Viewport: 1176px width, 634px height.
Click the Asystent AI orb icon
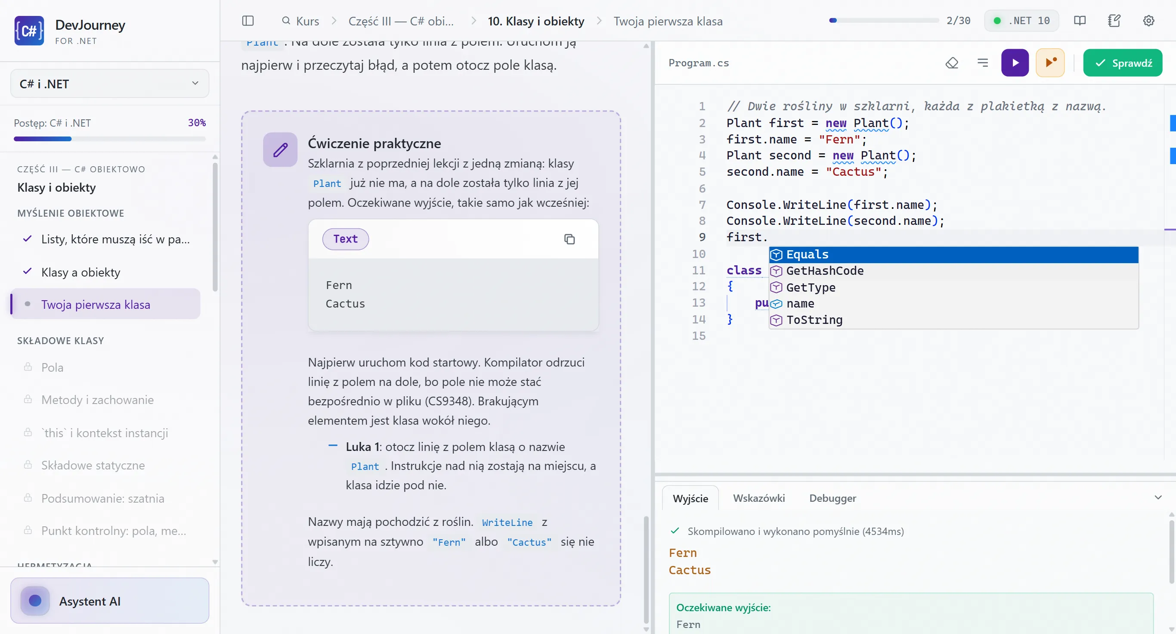[35, 601]
